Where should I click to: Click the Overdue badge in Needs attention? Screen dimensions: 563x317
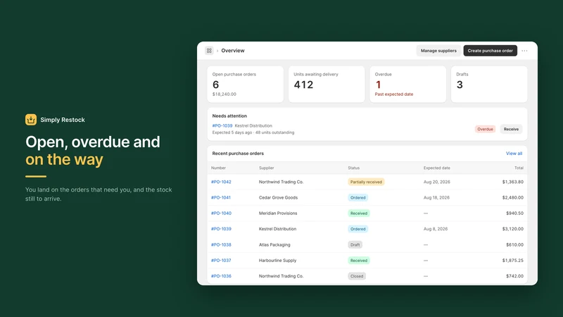(x=485, y=129)
